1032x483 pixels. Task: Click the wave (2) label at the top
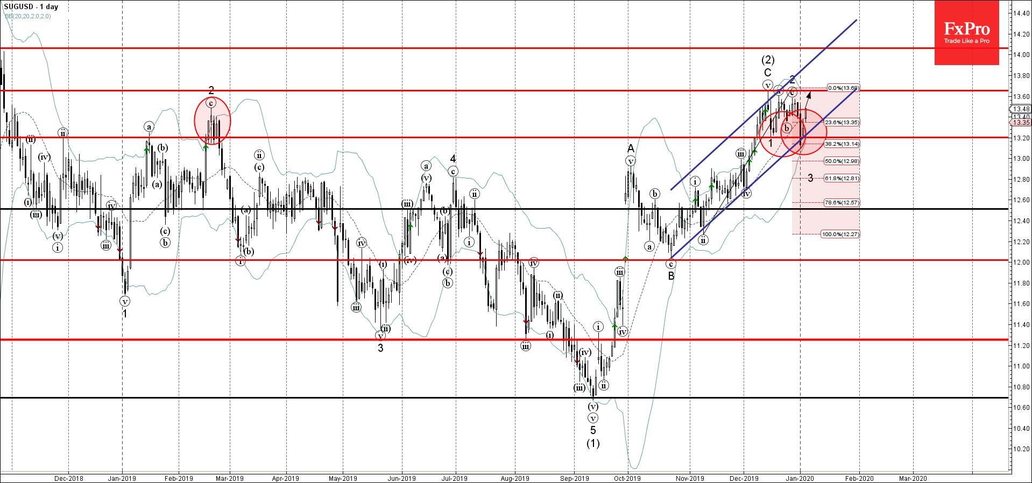(x=768, y=60)
